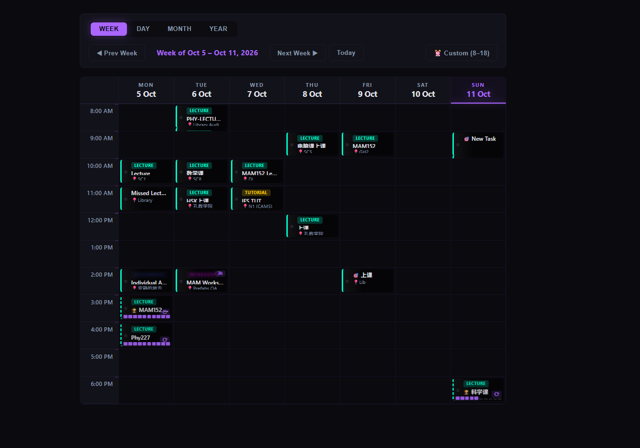The image size is (640, 448).
Task: Click the trophy icon on Monday MAM152 lecture
Action: pos(134,310)
